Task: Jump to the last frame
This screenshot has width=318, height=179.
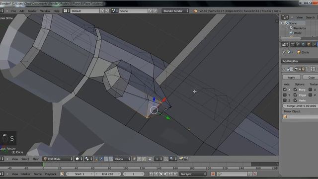Action: (x=175, y=174)
